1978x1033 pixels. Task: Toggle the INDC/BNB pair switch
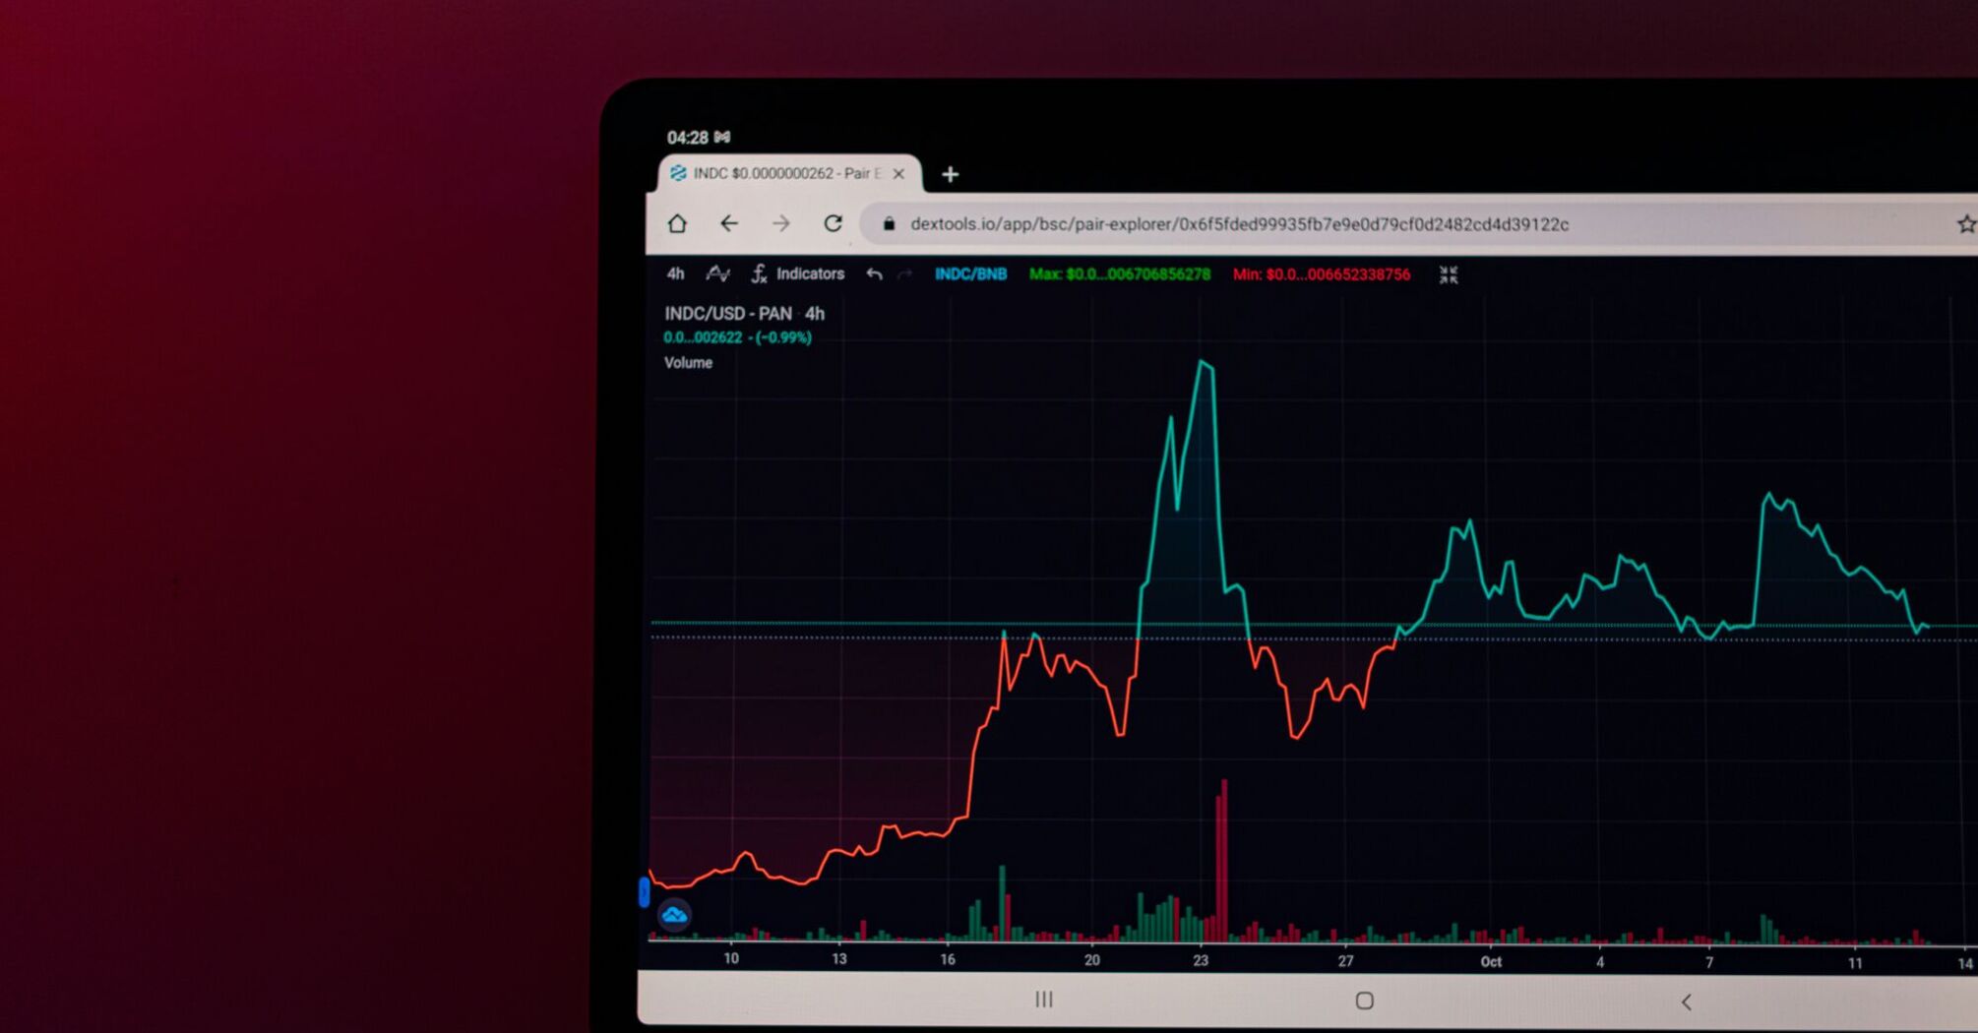point(970,274)
